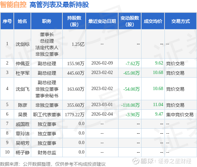This screenshot has width=197, height=167.
Task: Select the 持股数(股) column header
Action: 74,21
